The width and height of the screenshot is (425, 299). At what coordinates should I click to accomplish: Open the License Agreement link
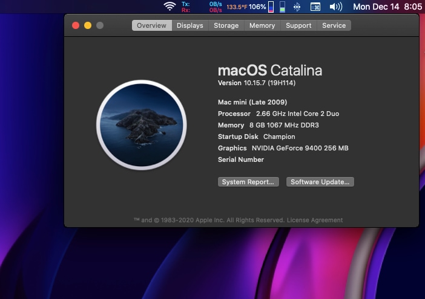(x=315, y=220)
